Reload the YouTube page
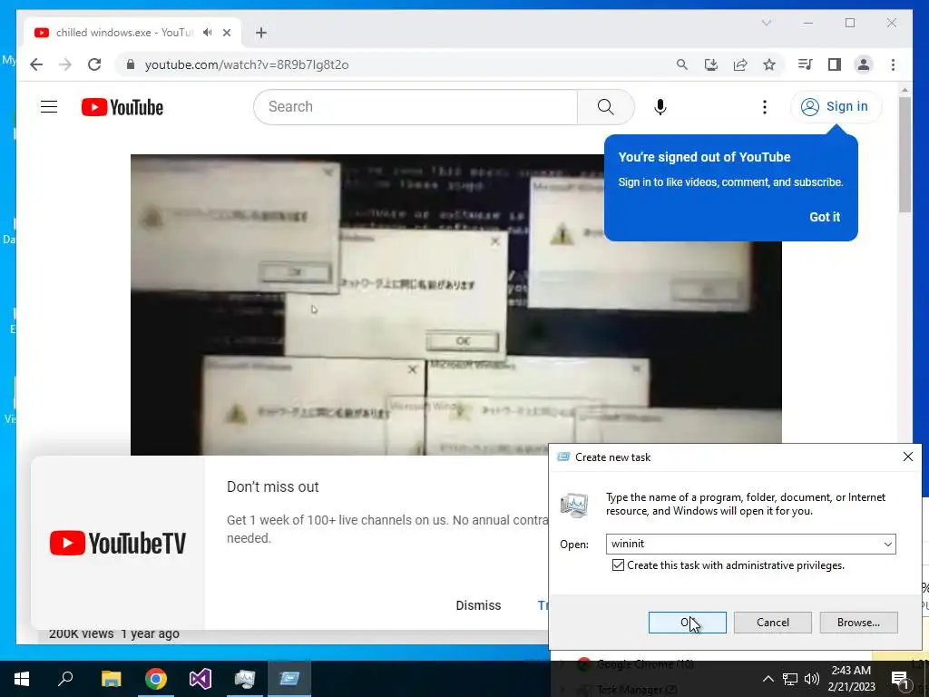The height and width of the screenshot is (697, 929). 94,64
